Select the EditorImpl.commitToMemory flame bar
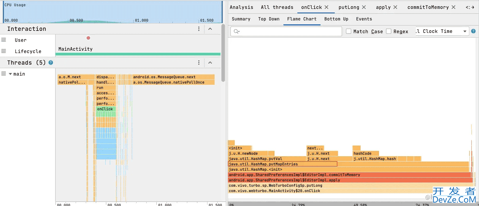This screenshot has height=206, width=479. coord(350,175)
